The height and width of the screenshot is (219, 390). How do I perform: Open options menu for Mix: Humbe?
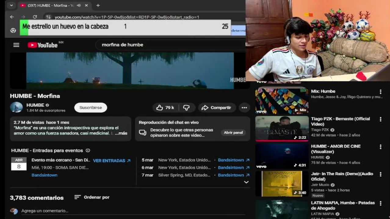tap(381, 92)
